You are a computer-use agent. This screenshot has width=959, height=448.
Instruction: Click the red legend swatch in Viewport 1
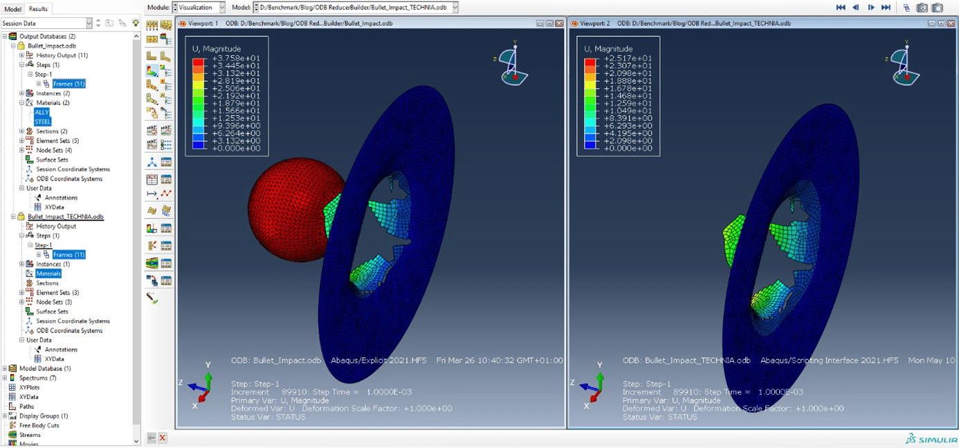pos(199,62)
